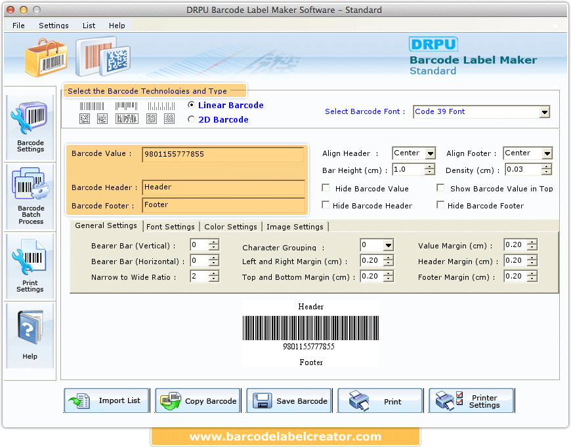The image size is (571, 447).
Task: Select the first 2D barcode sample icon
Action: [85, 119]
